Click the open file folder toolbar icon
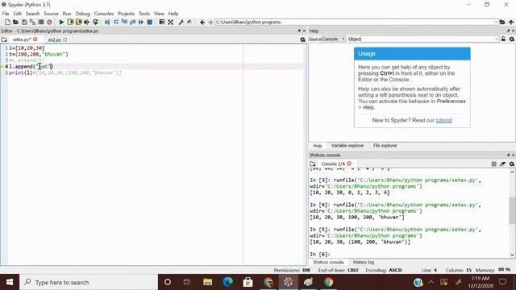 [x=15, y=22]
